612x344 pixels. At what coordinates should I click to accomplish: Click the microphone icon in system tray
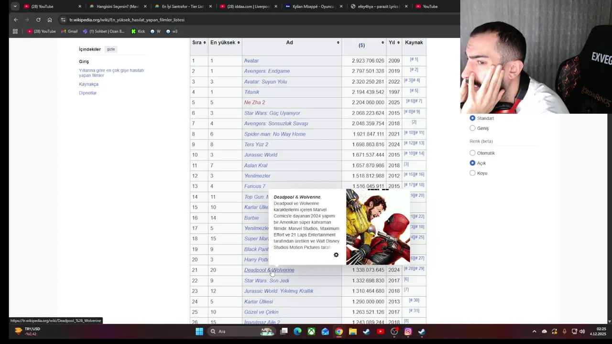tap(565, 332)
